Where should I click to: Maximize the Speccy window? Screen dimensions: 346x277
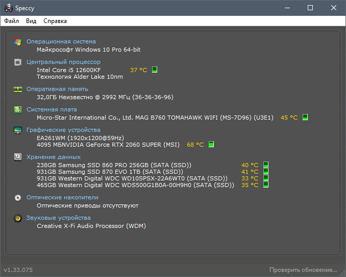click(x=310, y=8)
